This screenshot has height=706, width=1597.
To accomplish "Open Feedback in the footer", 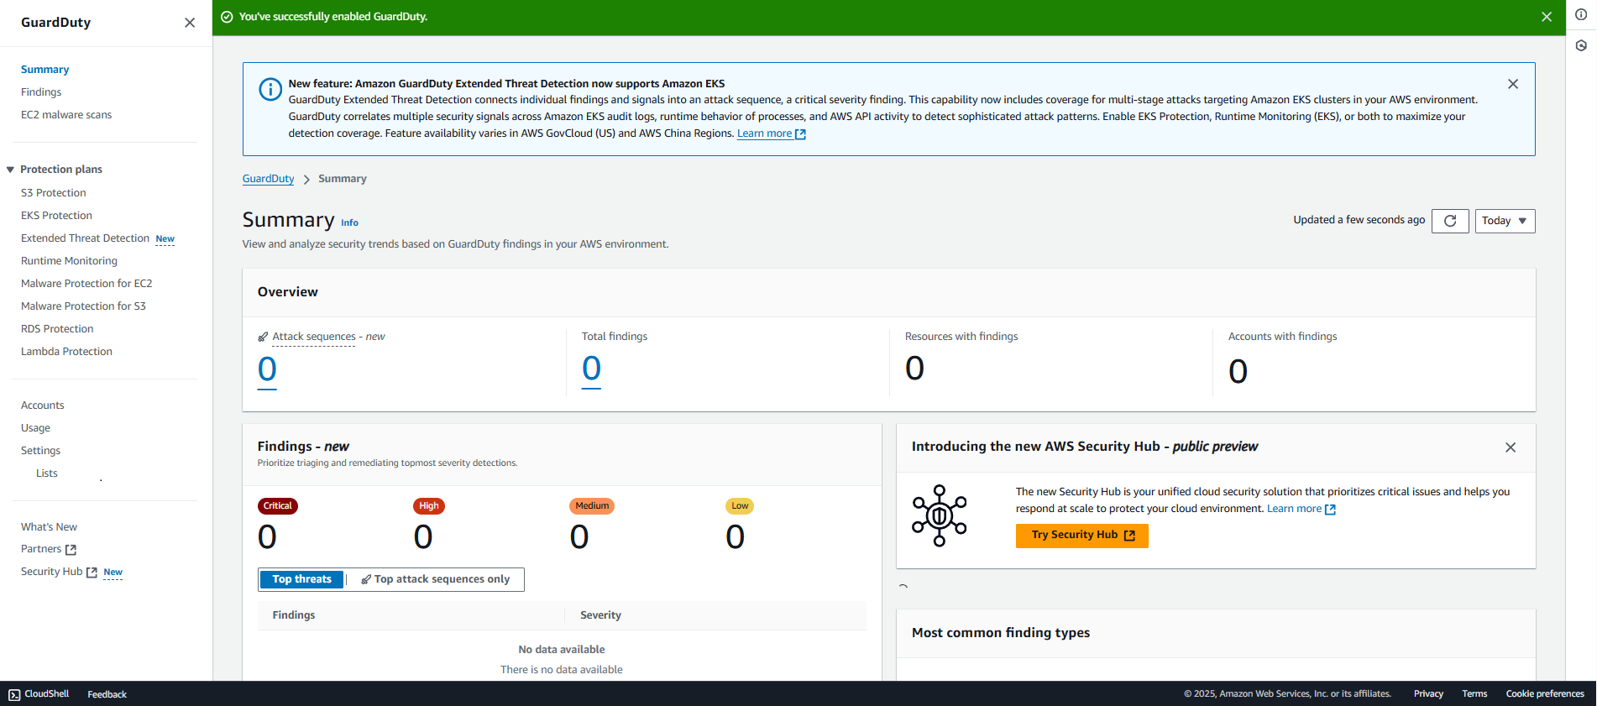I will click(107, 694).
